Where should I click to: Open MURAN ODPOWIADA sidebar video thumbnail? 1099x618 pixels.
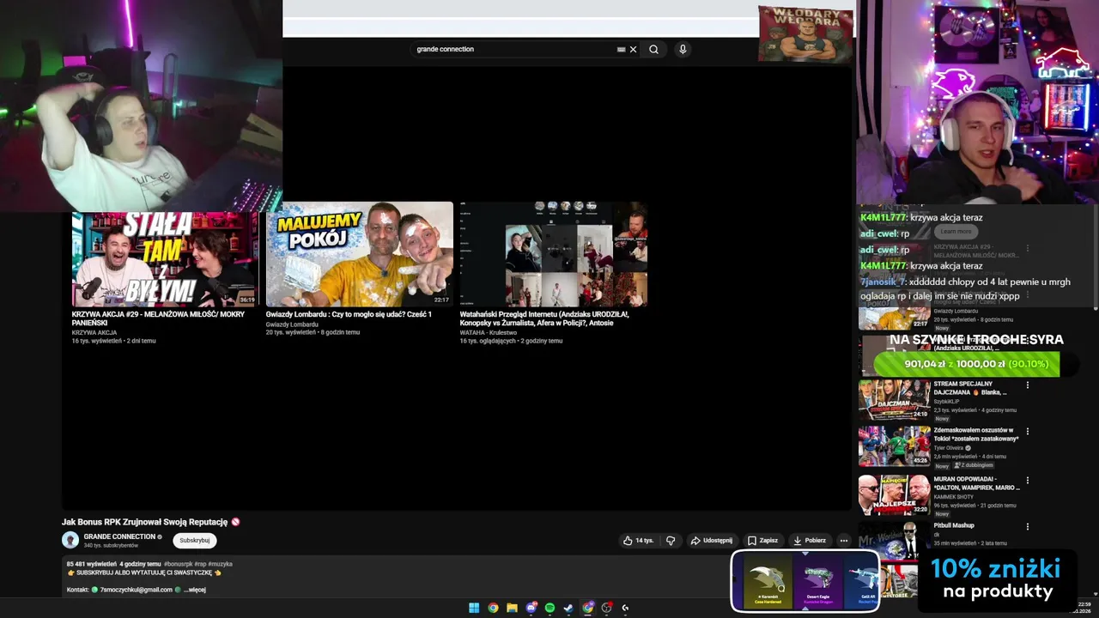[x=894, y=494]
